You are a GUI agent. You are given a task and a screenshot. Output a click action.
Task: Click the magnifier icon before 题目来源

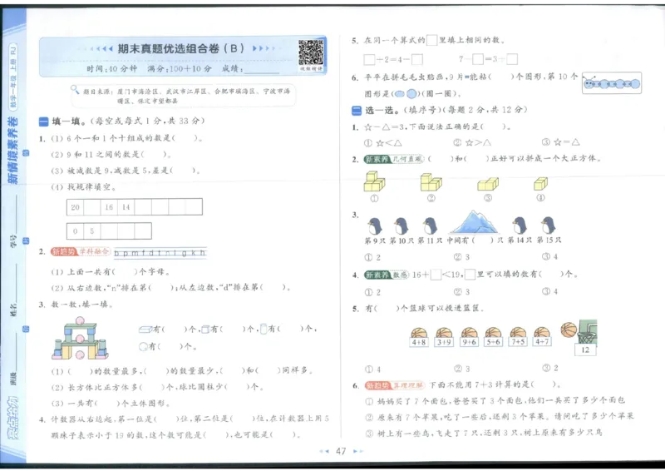pyautogui.click(x=75, y=90)
